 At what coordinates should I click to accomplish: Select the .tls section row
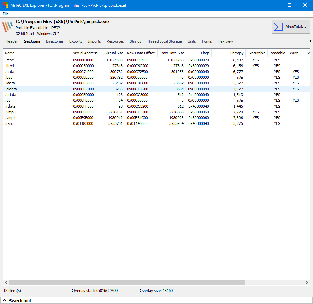tap(156, 100)
